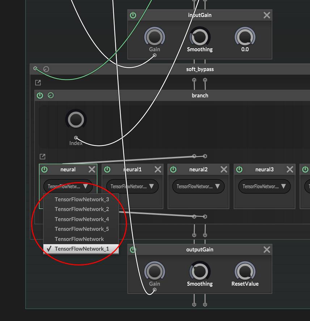Click the left output pin above outputGain
The height and width of the screenshot is (321, 310).
click(194, 235)
